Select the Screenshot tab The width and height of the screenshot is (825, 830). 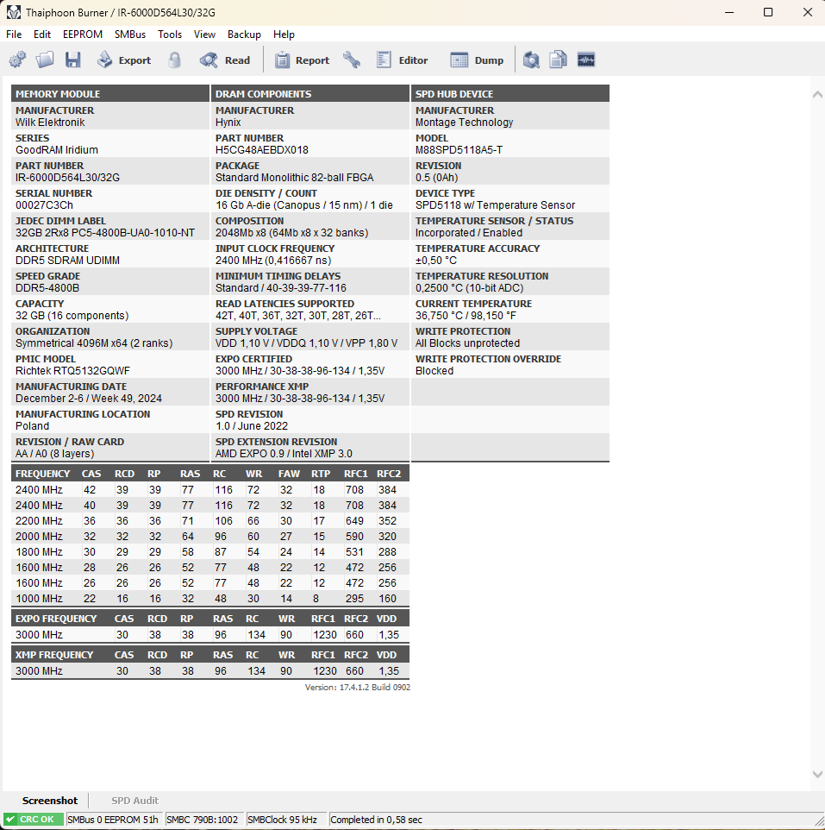[x=50, y=801]
